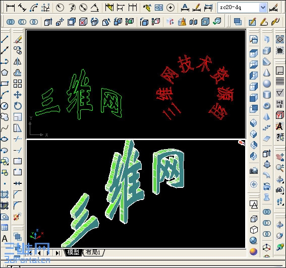The width and height of the screenshot is (286, 268).
Task: Click the Continue dimension icon
Action: pyautogui.click(x=133, y=8)
